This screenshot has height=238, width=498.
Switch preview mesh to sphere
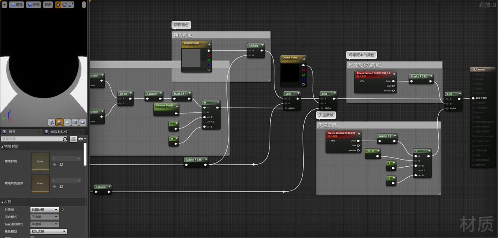(x=59, y=122)
